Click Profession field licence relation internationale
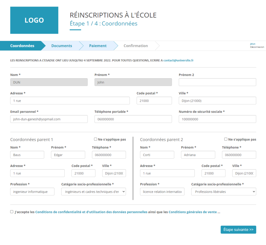This screenshot has height=245, width=266. tap(162, 192)
